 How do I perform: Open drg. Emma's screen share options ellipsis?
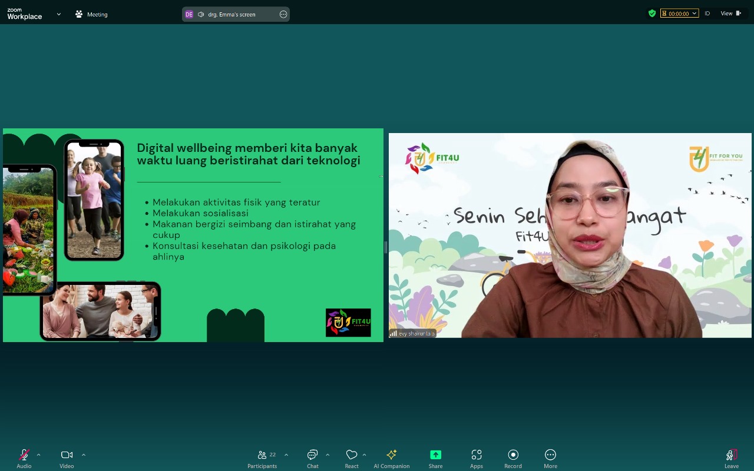[283, 14]
